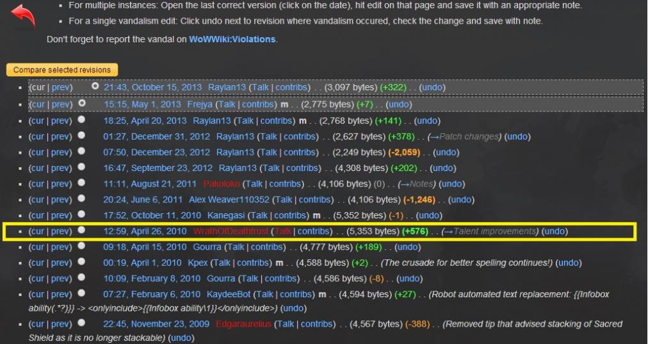Select radio button for April 26, 2010 revision
Image resolution: width=648 pixels, height=344 pixels.
coord(81,231)
